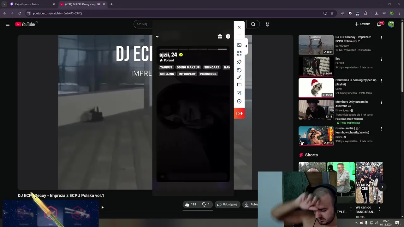
Task: Reload the page
Action: tap(20, 13)
